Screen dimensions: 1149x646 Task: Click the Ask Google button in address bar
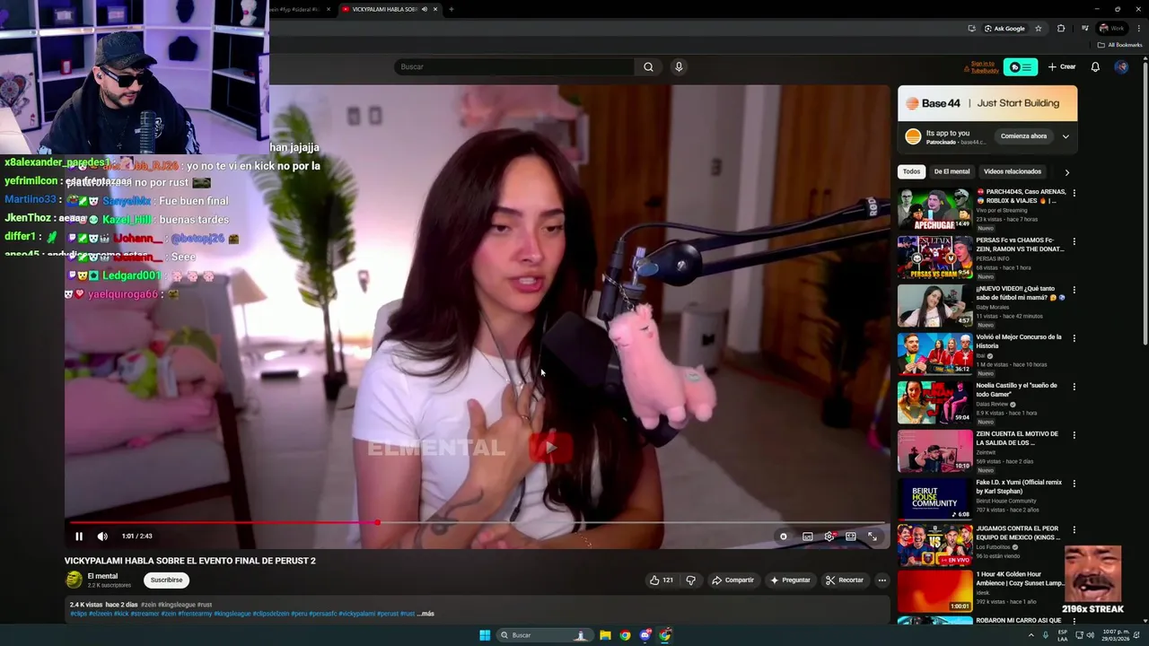[1004, 28]
